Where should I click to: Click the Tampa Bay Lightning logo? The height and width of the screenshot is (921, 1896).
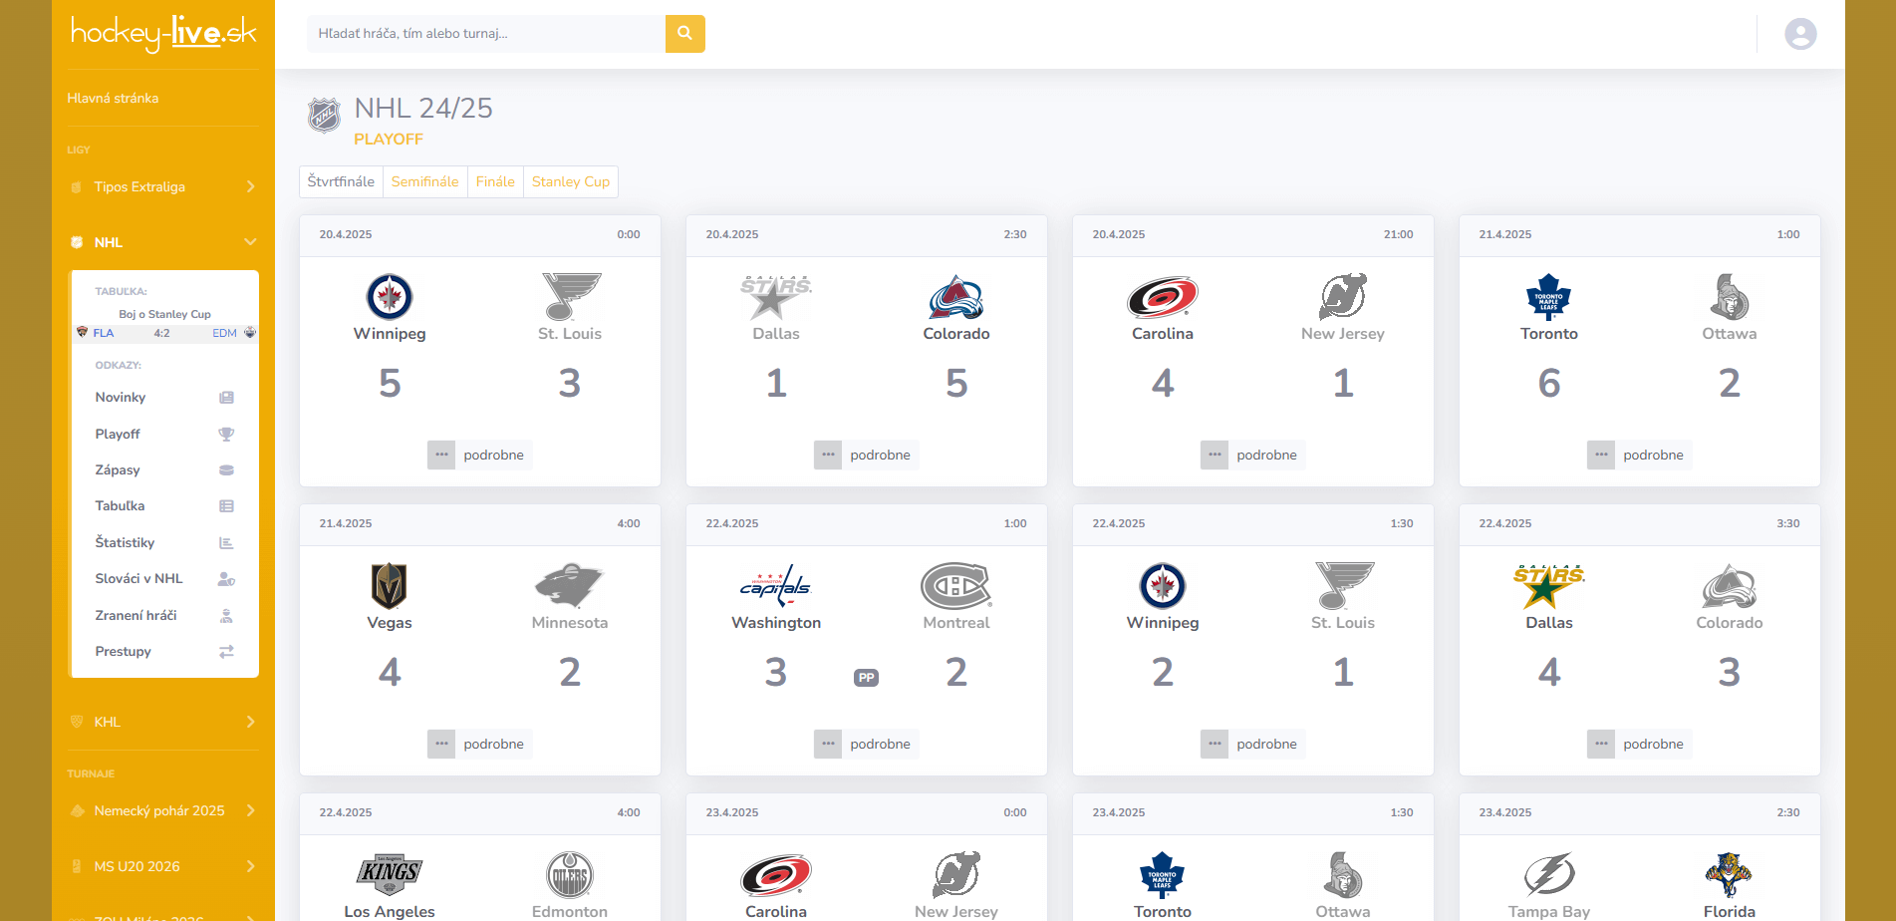click(x=1549, y=874)
